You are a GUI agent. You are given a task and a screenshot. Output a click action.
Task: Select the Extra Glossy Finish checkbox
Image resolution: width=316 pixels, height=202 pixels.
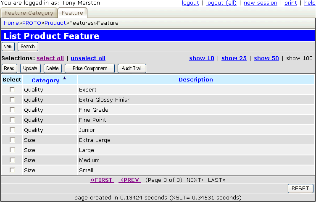[12, 100]
